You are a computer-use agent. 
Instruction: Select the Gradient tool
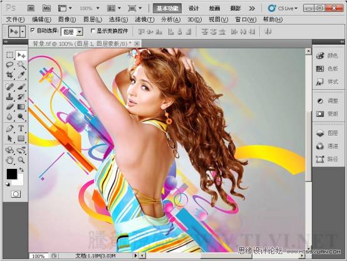[21, 107]
